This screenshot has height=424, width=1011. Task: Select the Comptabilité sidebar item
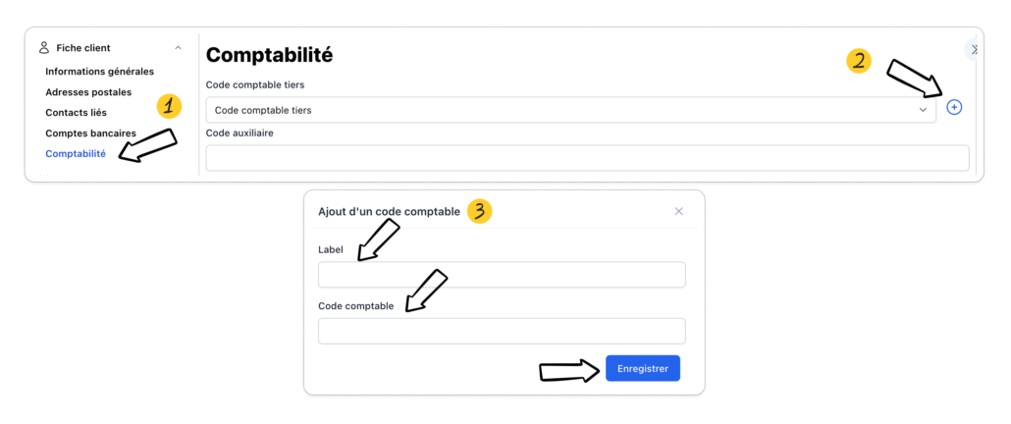tap(76, 154)
